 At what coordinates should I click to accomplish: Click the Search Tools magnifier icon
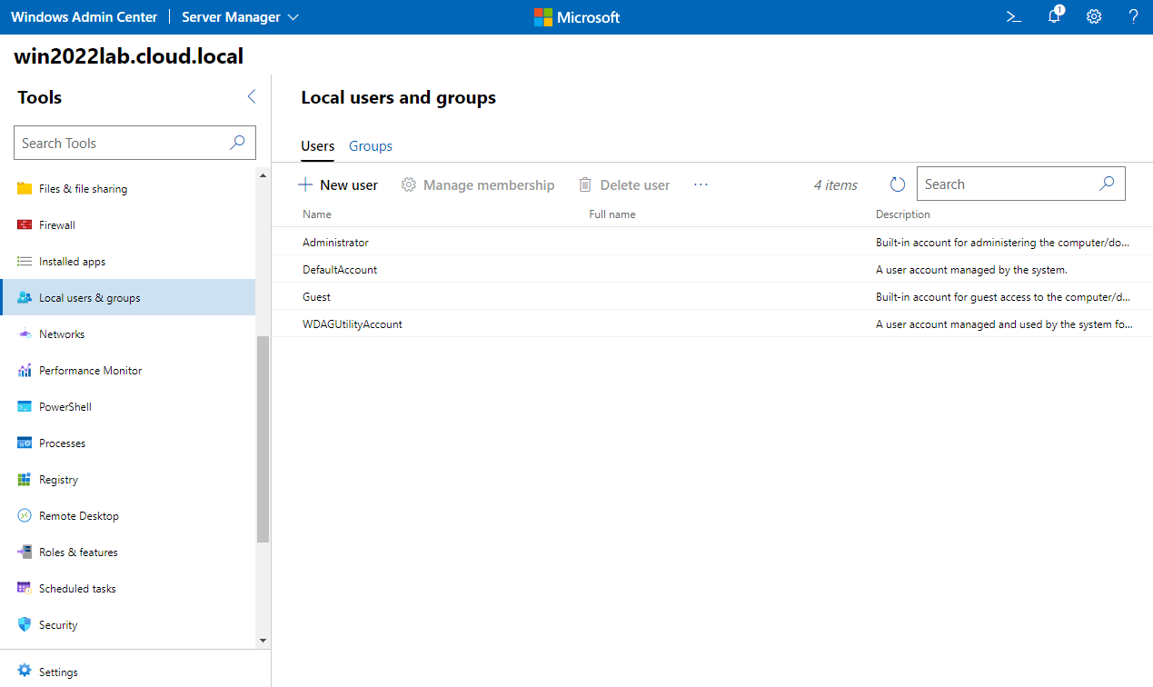click(x=237, y=143)
